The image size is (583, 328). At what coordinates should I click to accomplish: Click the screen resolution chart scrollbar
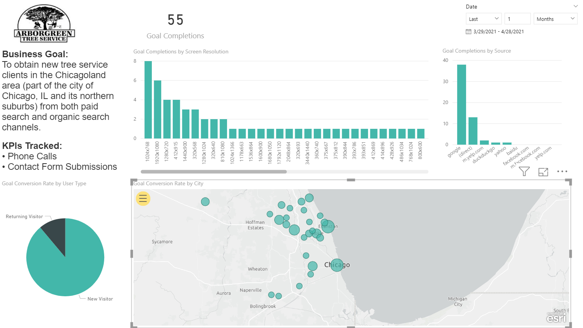214,172
